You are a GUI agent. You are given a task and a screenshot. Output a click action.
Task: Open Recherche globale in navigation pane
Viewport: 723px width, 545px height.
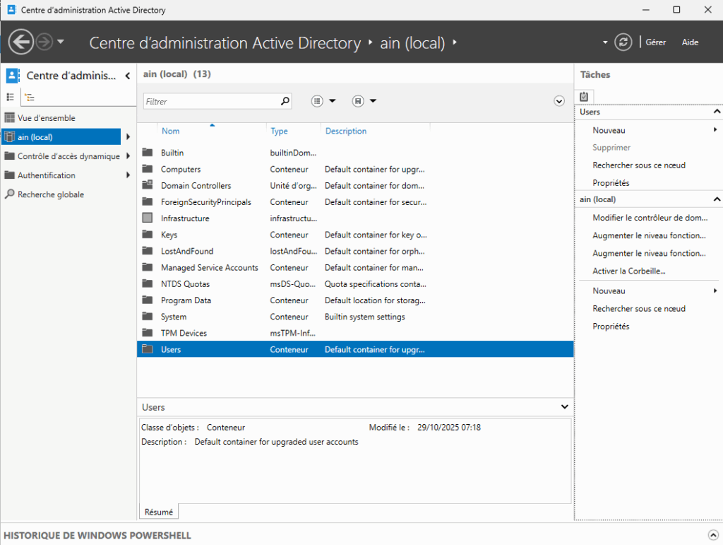coord(50,194)
